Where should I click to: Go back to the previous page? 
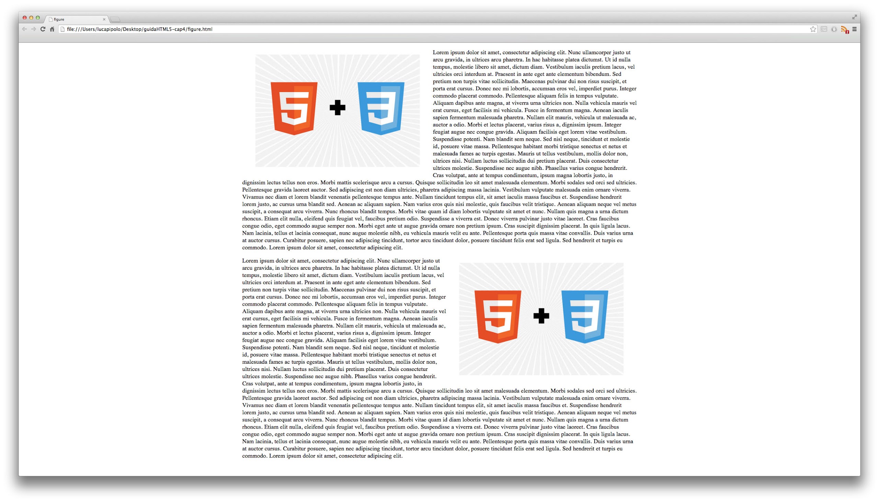click(24, 29)
